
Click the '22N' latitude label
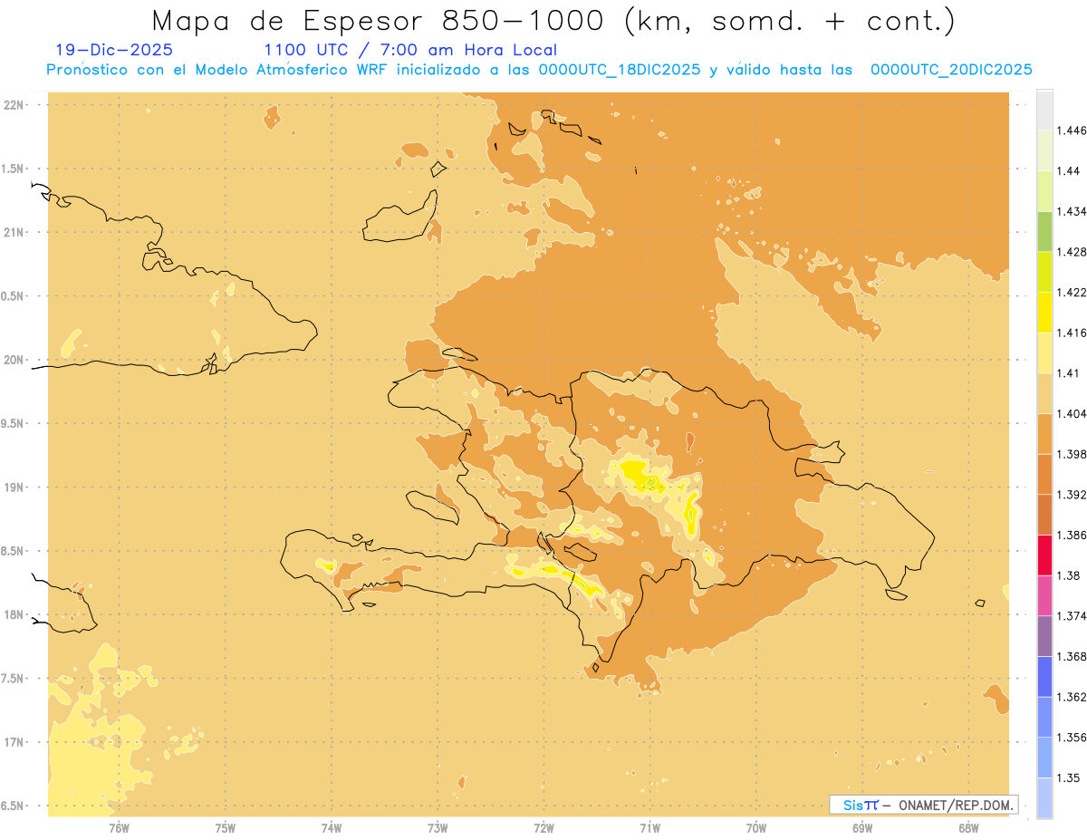pyautogui.click(x=14, y=105)
